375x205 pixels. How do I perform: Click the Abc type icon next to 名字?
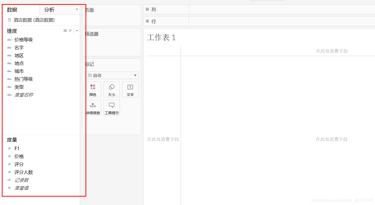[x=9, y=48]
